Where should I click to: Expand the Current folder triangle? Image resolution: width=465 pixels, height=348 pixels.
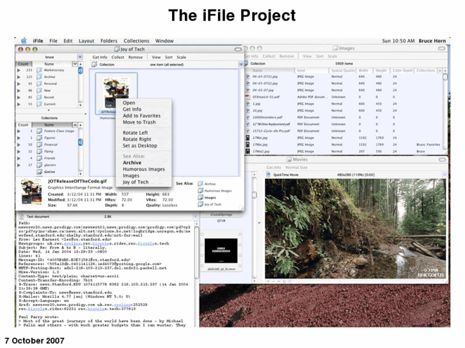pos(19,104)
